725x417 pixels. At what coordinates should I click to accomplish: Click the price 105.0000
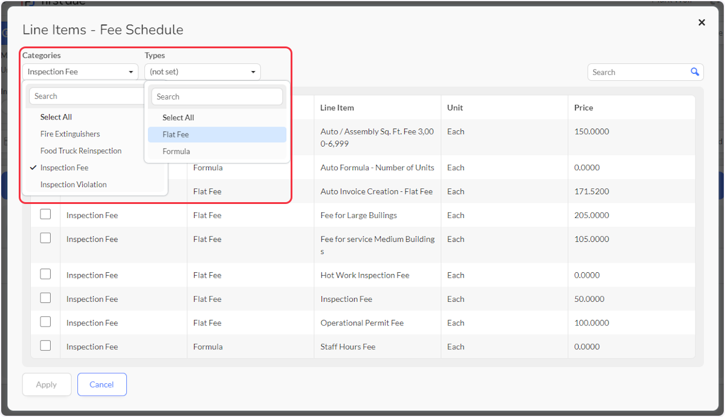[x=591, y=239]
